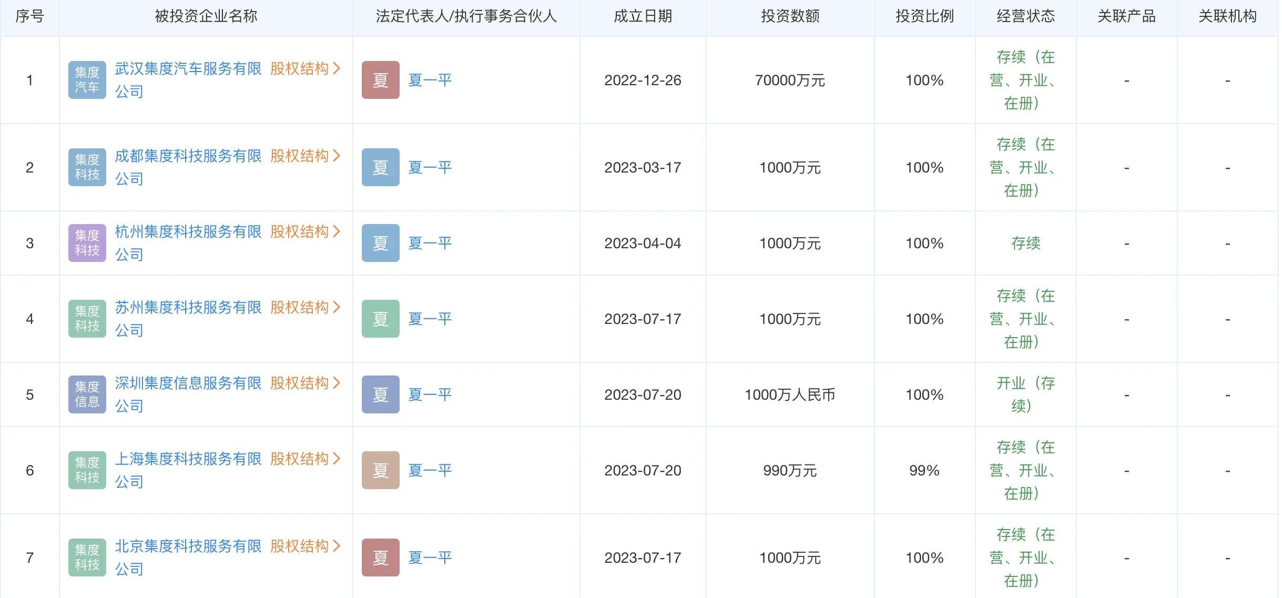Open 武汉集度汽车服务有限公司 company page

(x=188, y=80)
